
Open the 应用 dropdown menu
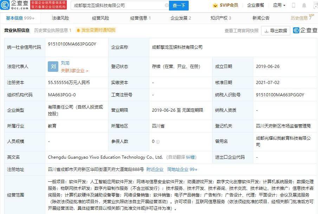coord(279,5)
